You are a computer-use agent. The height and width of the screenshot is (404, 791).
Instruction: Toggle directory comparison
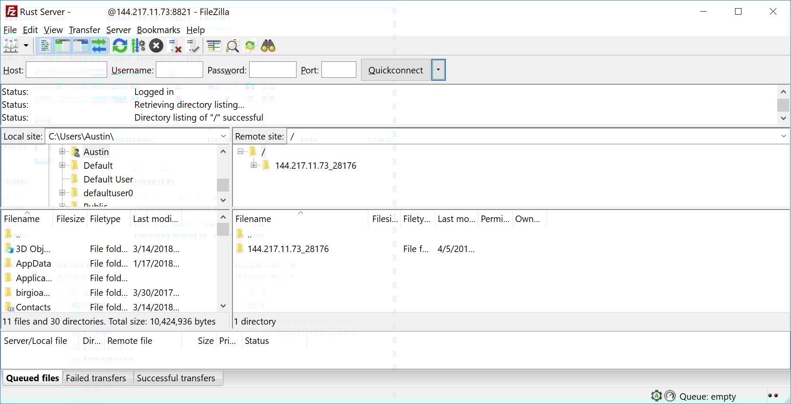click(232, 46)
